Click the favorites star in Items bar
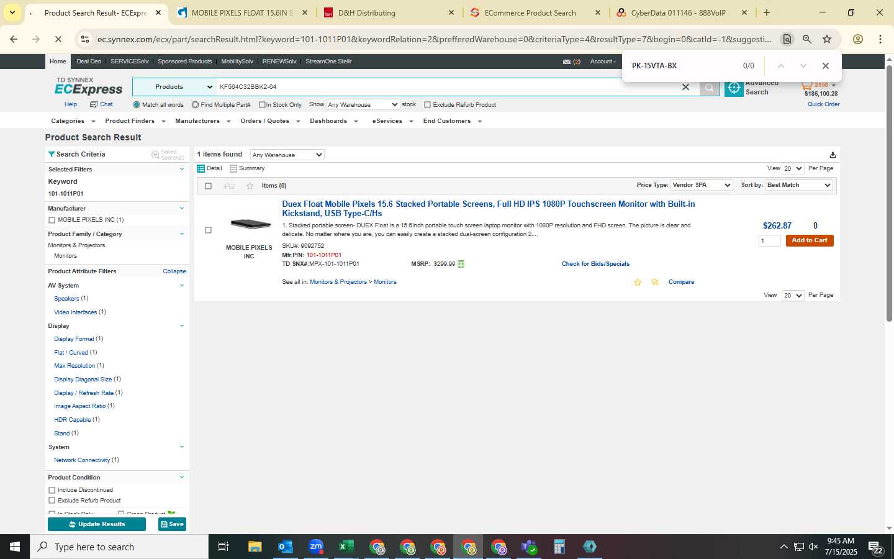This screenshot has height=559, width=894. point(250,186)
